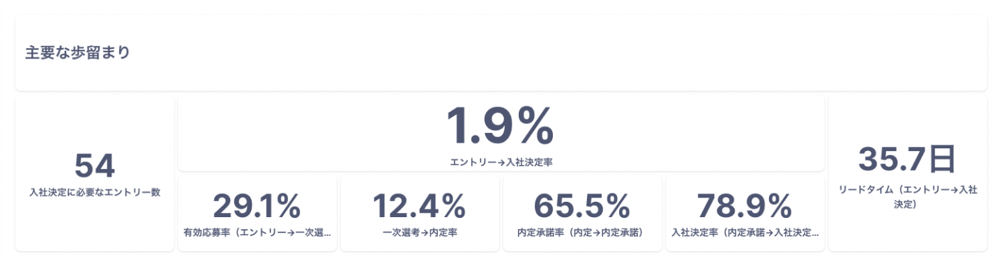Click the truncated 有効応募率 label
This screenshot has height=261, width=1004.
(x=257, y=232)
